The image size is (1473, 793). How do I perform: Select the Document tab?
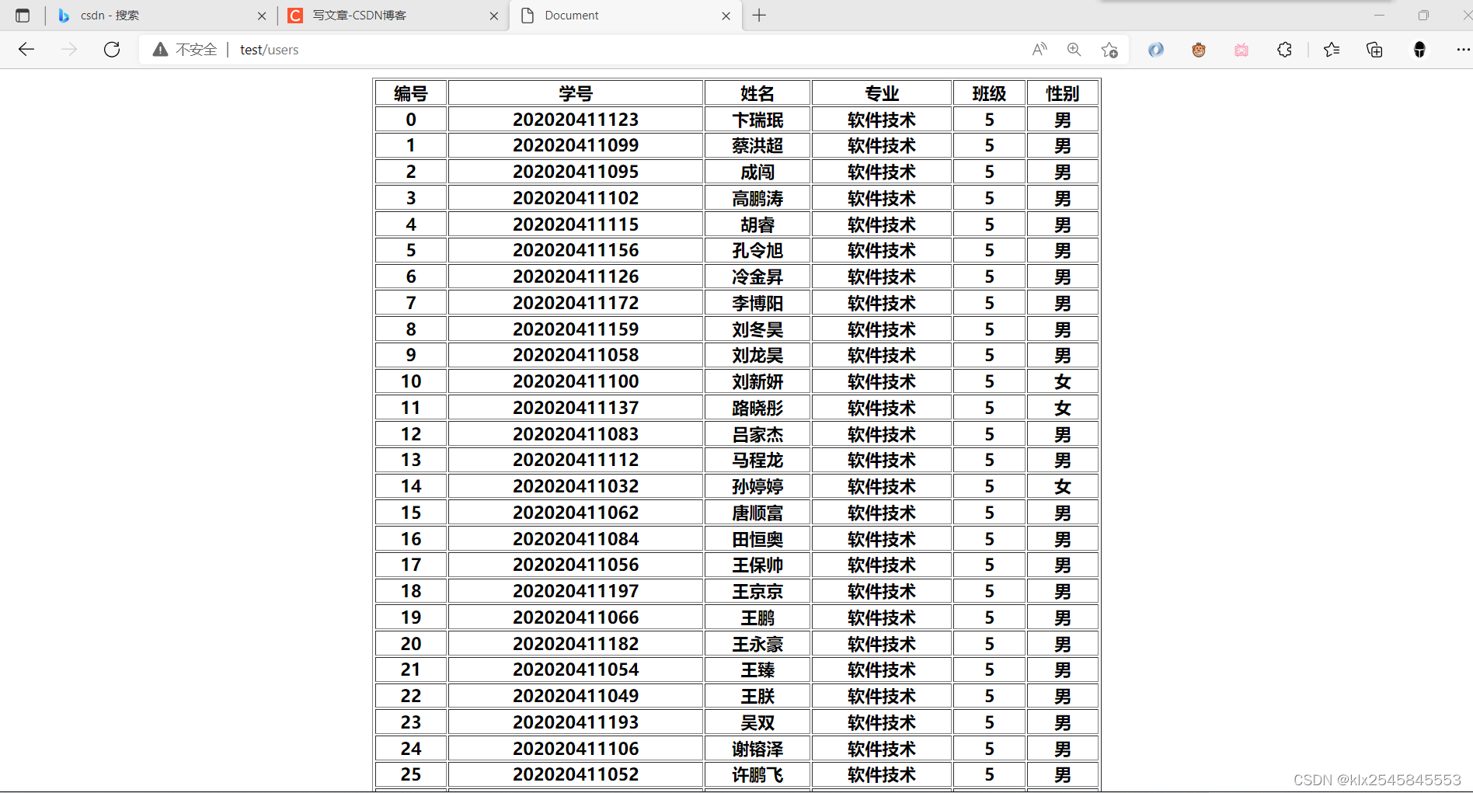tap(624, 16)
